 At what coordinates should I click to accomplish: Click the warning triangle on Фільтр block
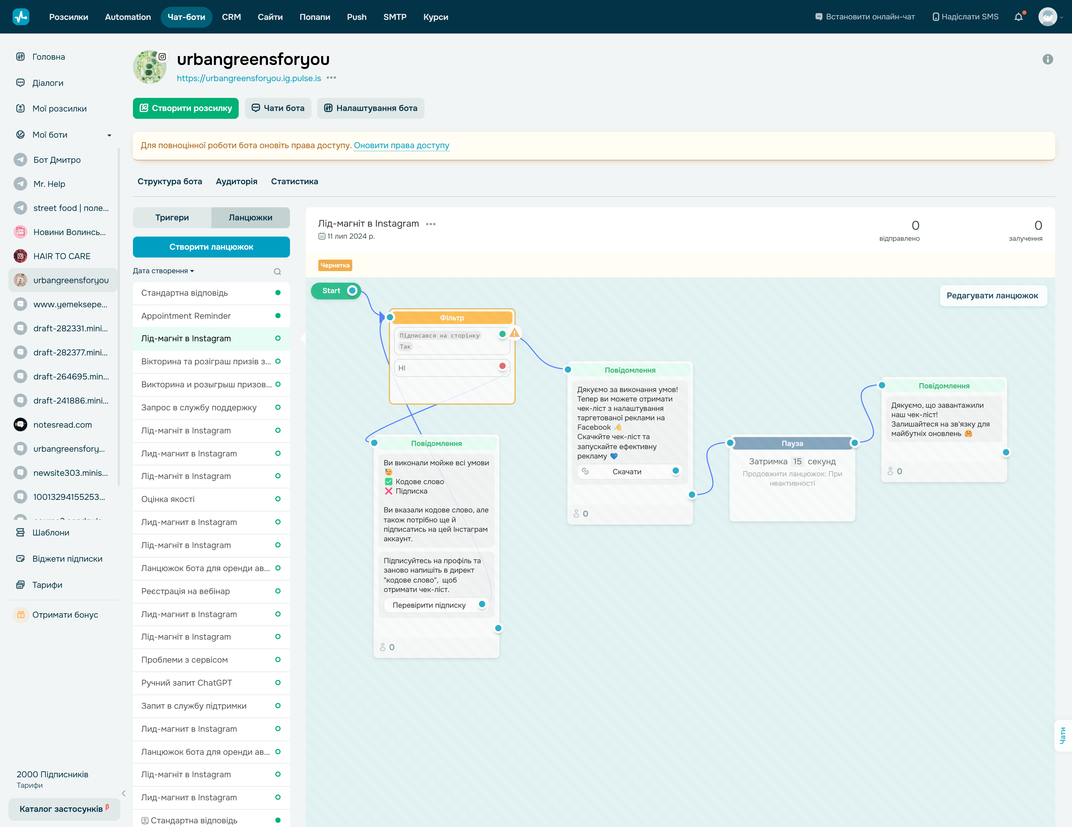[x=514, y=333]
